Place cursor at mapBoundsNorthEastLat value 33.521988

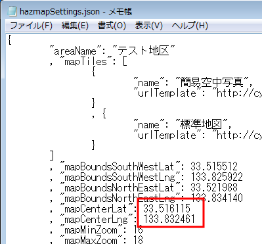click(x=214, y=187)
